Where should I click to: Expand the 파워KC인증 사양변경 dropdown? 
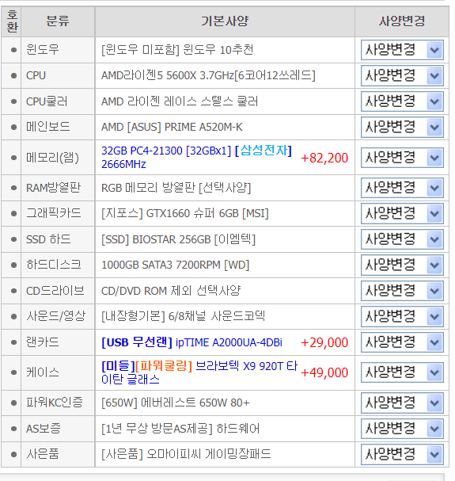point(402,403)
